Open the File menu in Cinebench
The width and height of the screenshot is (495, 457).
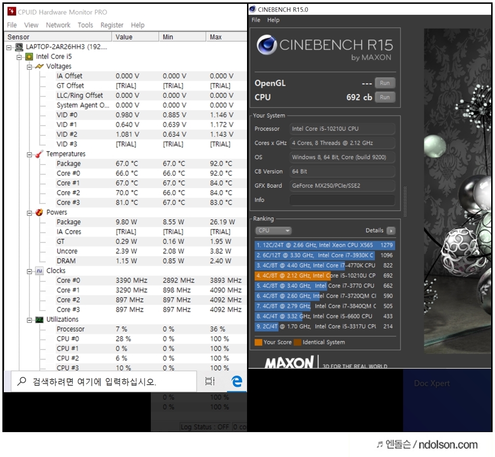pyautogui.click(x=256, y=20)
